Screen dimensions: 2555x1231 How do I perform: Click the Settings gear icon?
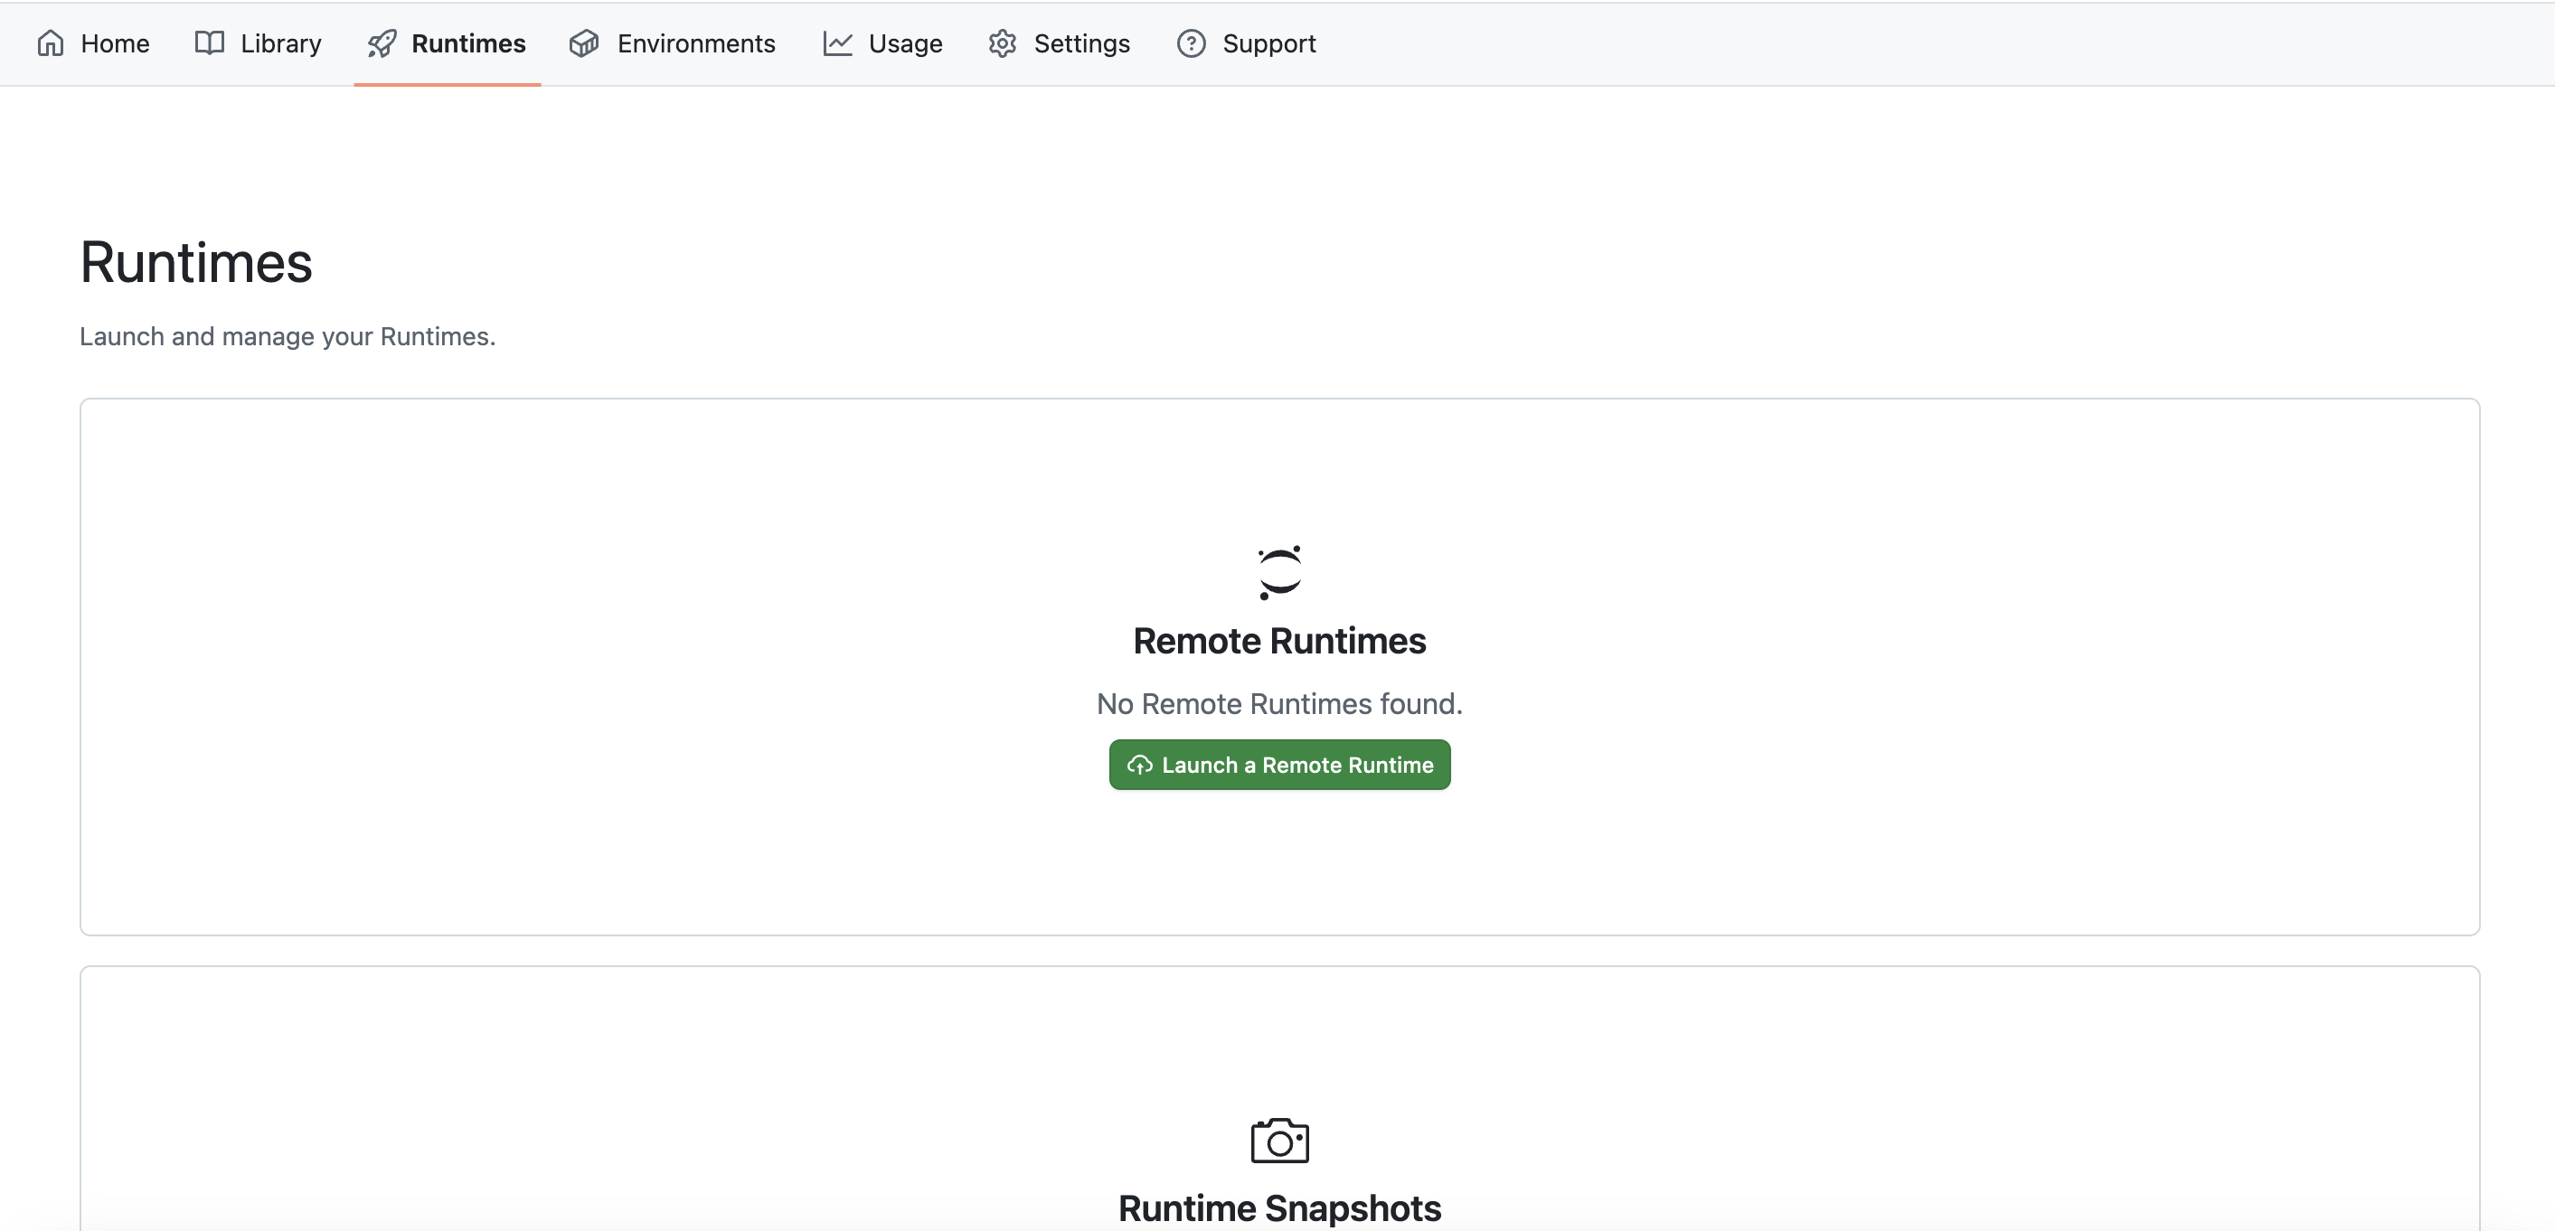(x=1003, y=43)
